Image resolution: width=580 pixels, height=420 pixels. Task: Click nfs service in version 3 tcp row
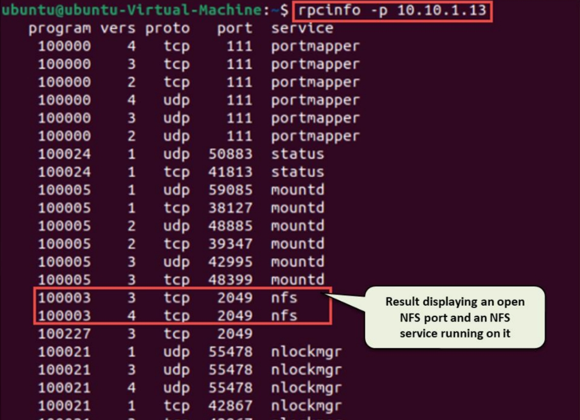pyautogui.click(x=284, y=297)
